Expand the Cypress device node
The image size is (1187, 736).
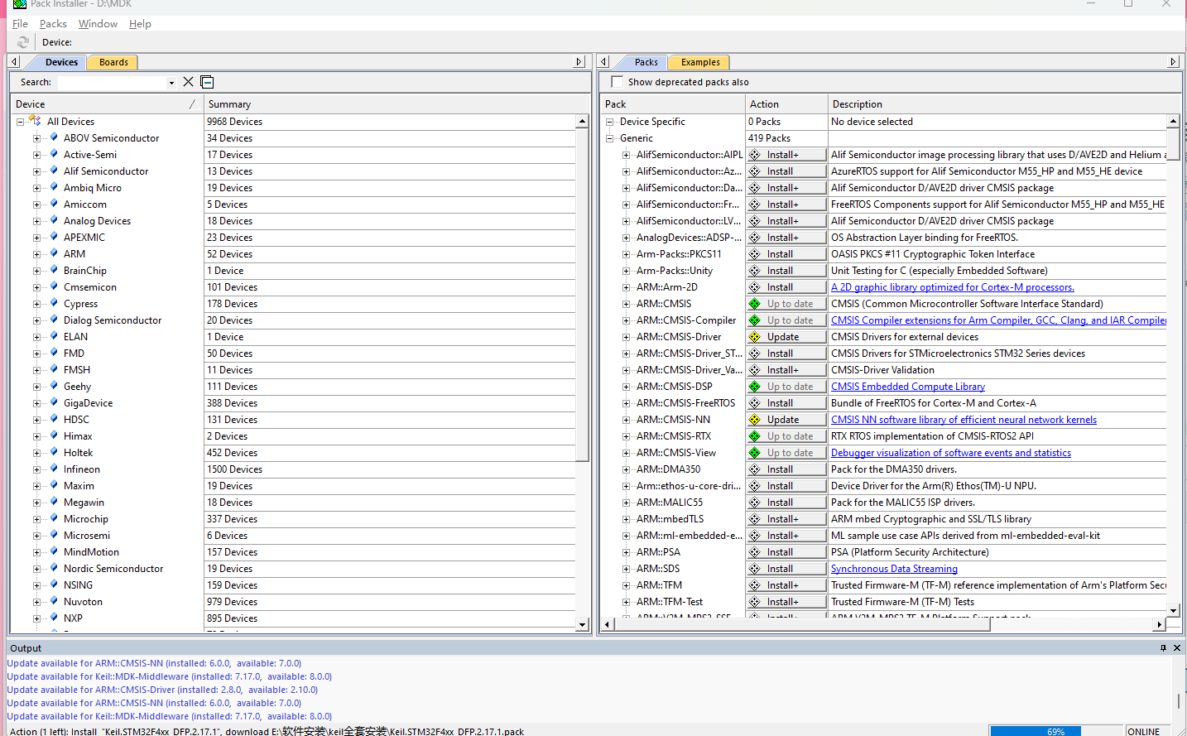(x=36, y=304)
